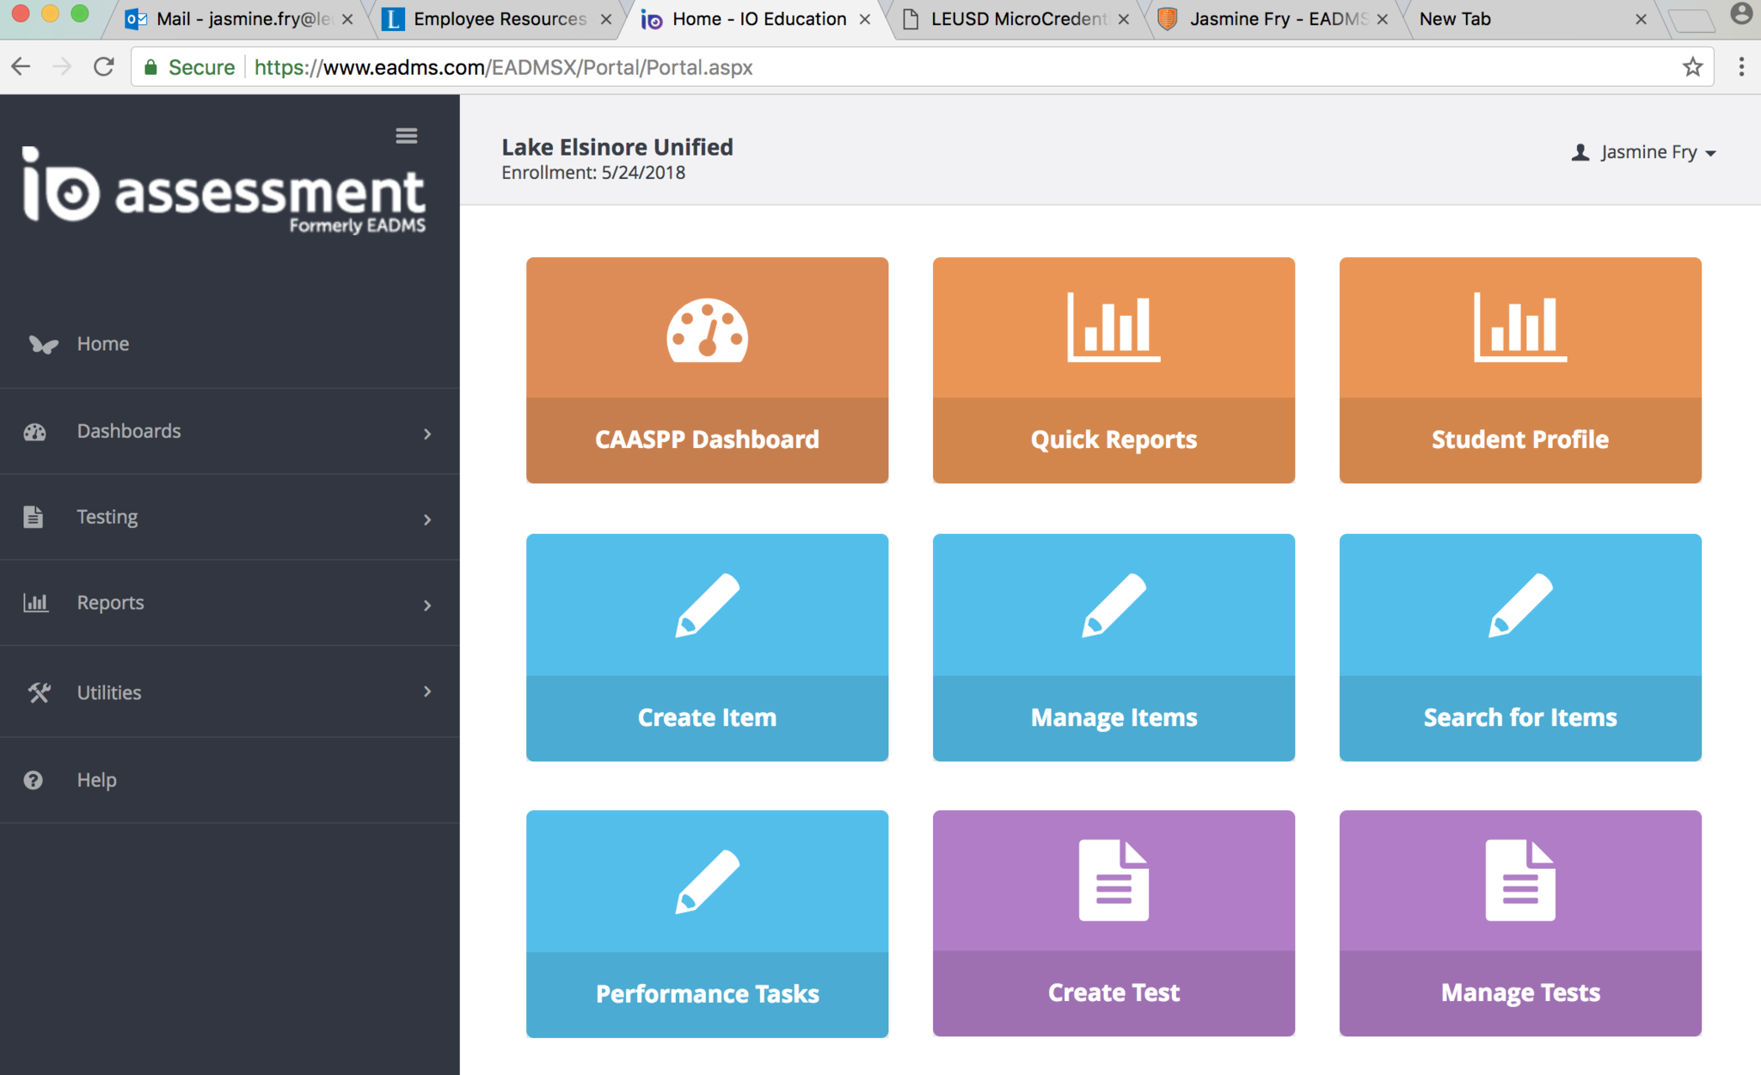Expand the Testing menu chevron

pyautogui.click(x=427, y=519)
